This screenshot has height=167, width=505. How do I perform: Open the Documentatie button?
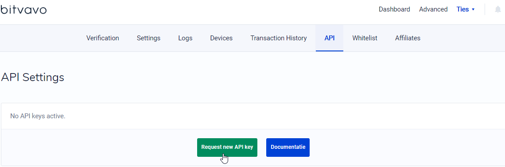pyautogui.click(x=288, y=148)
